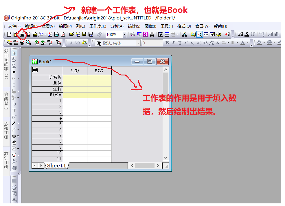Switch to the Sheet1 tab in Book1
The height and width of the screenshot is (206, 285).
tap(56, 166)
